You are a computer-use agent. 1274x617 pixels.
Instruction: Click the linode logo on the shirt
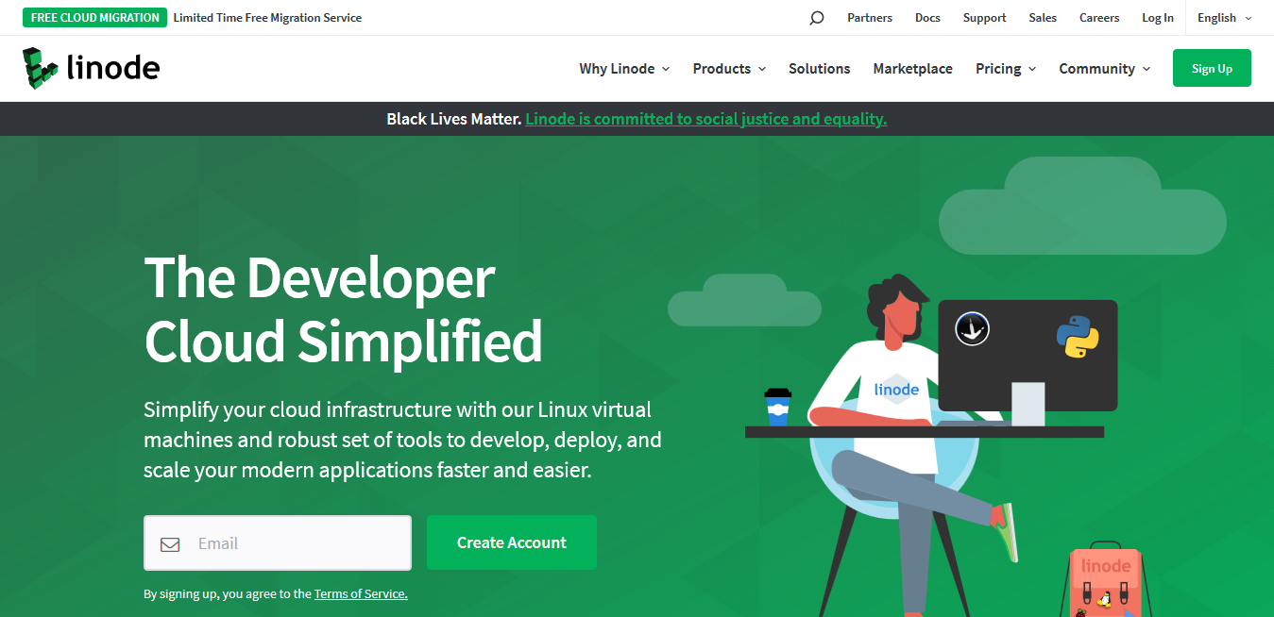[x=896, y=390]
